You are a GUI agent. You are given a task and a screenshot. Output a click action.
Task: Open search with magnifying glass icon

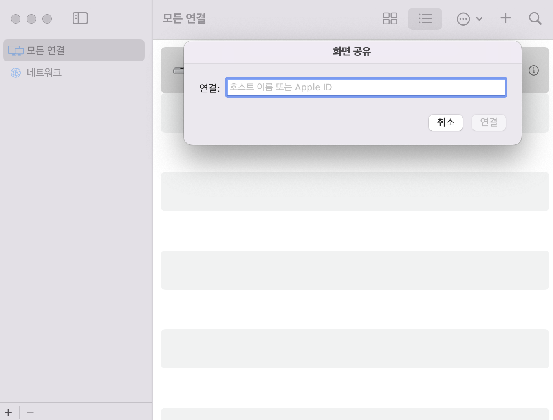point(535,18)
